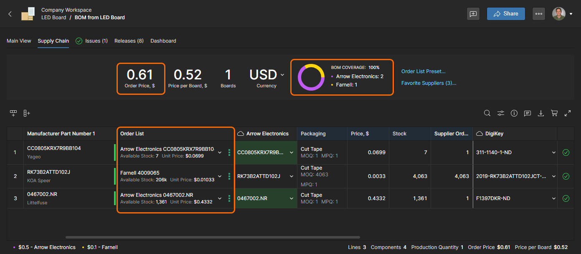
Task: Open the shopping cart icon
Action: [x=554, y=113]
